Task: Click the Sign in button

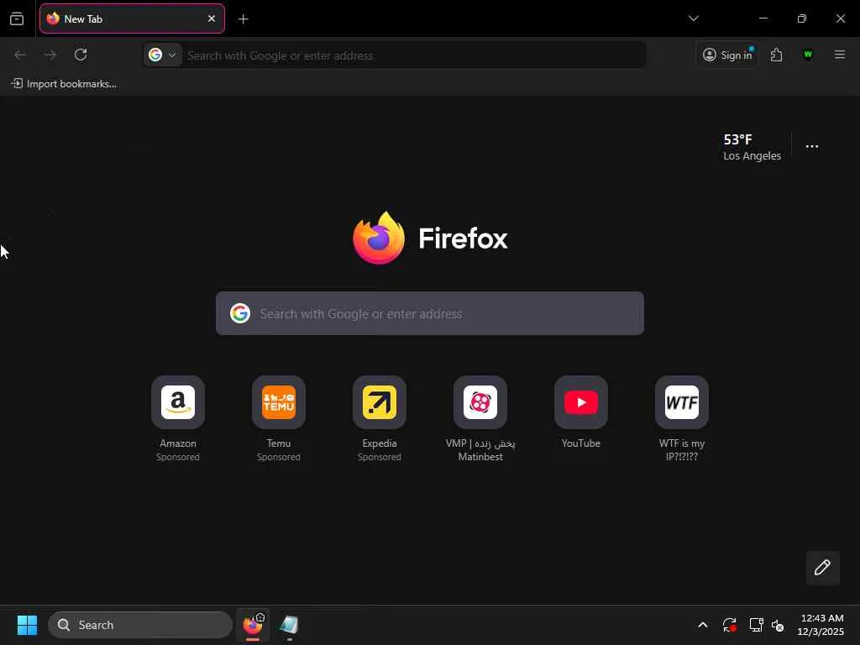Action: click(x=727, y=55)
